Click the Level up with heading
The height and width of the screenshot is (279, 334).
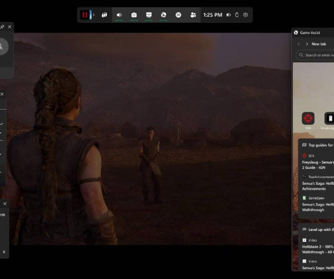point(321,230)
